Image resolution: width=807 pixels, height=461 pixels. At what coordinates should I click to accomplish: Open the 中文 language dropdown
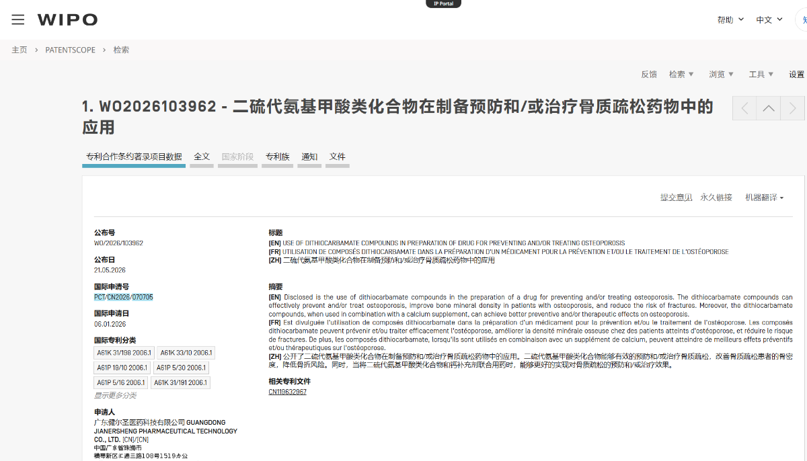(769, 19)
